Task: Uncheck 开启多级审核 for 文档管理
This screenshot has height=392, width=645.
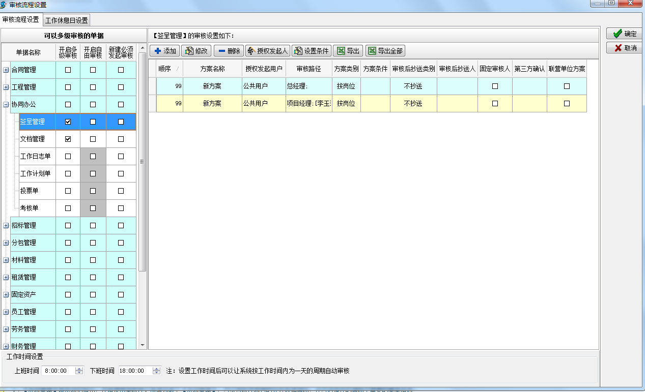Action: tap(68, 139)
